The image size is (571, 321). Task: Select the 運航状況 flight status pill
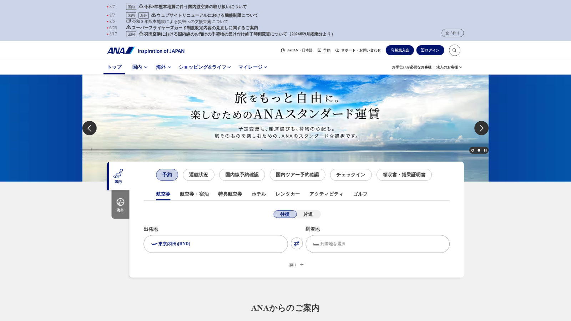pos(198,175)
